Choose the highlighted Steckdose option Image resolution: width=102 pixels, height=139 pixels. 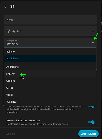click(x=50, y=59)
